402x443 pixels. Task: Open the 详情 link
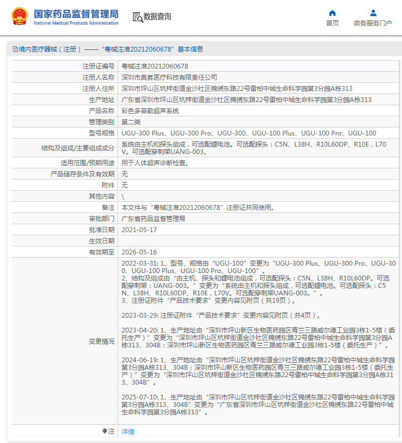(x=128, y=432)
